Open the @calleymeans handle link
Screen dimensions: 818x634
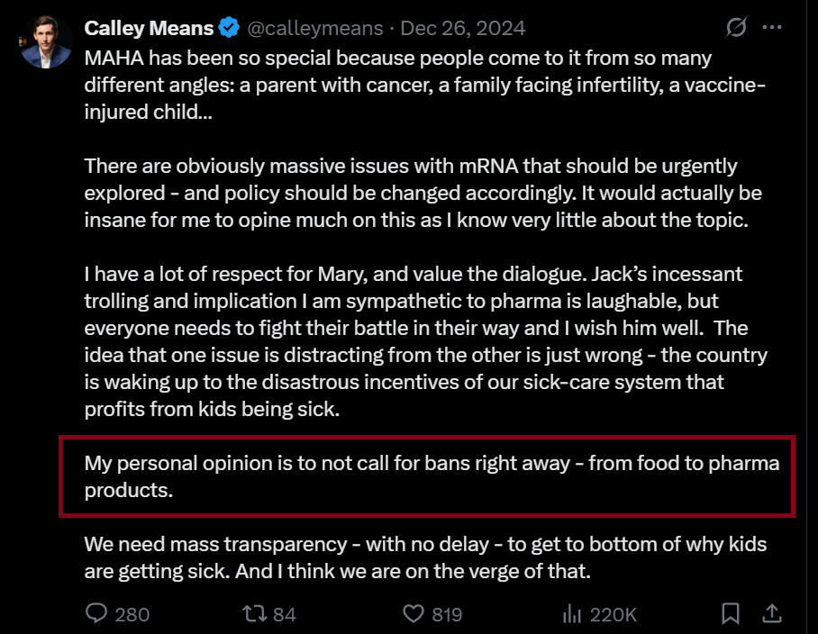(315, 28)
